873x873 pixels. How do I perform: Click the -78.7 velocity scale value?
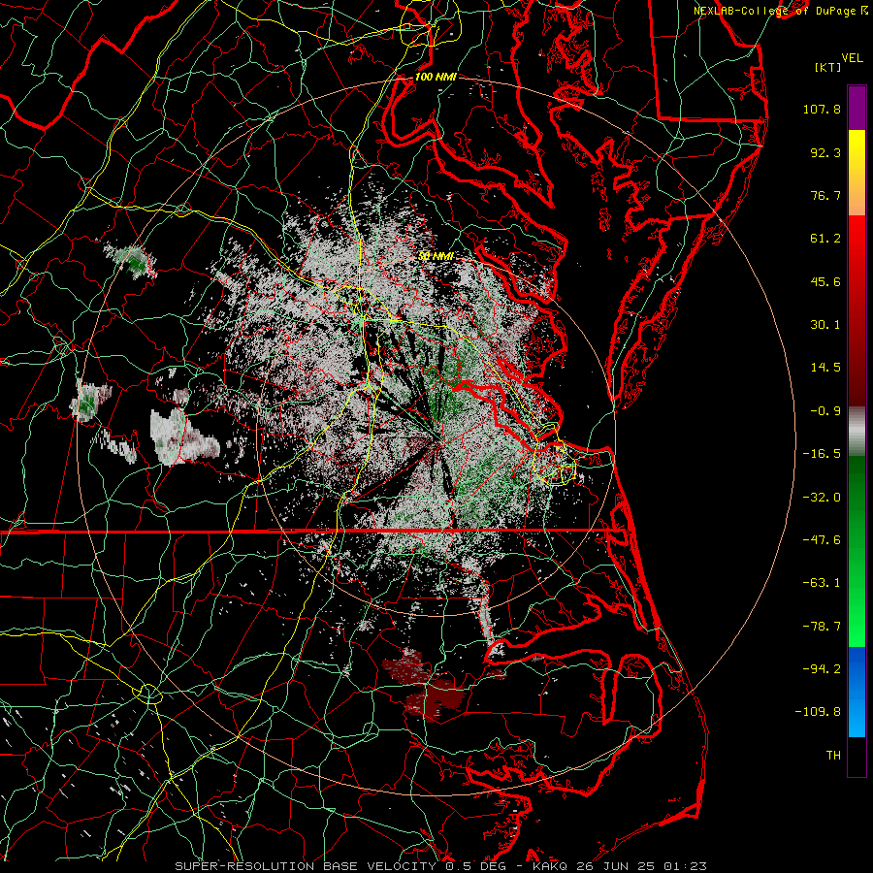point(822,627)
